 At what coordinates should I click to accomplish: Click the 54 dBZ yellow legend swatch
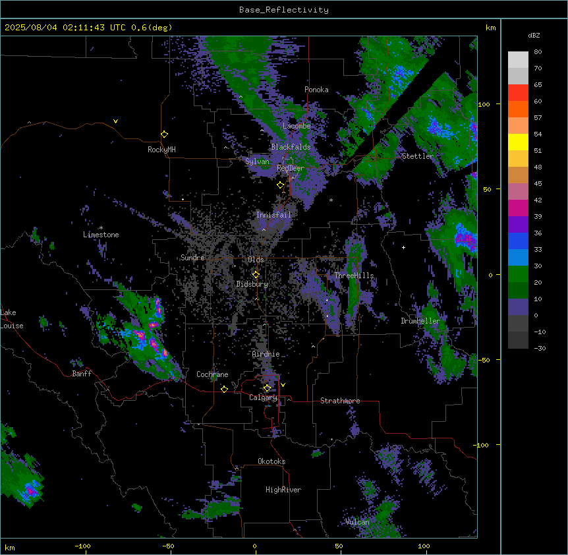click(x=518, y=142)
